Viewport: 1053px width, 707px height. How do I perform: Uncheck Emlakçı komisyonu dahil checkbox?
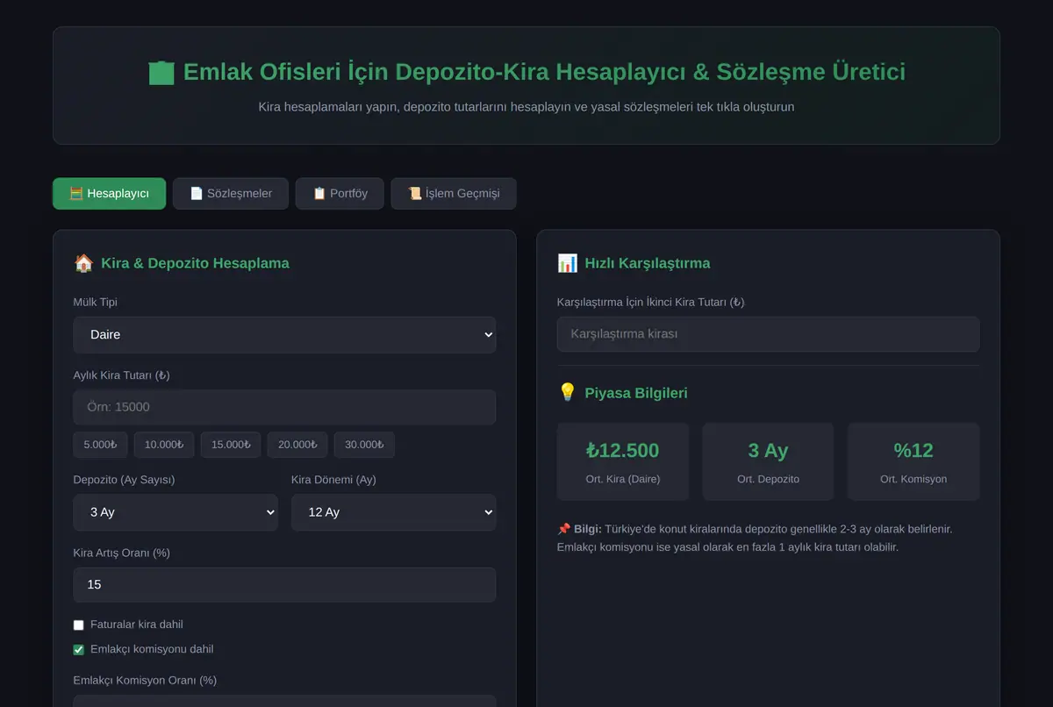click(x=79, y=650)
